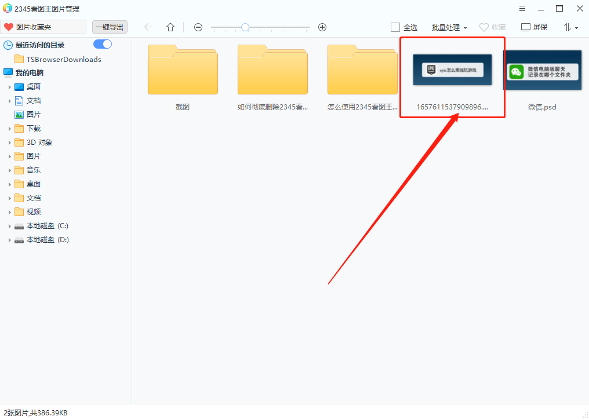Image resolution: width=589 pixels, height=420 pixels.
Task: Open the main menu hamburger icon
Action: click(x=522, y=9)
